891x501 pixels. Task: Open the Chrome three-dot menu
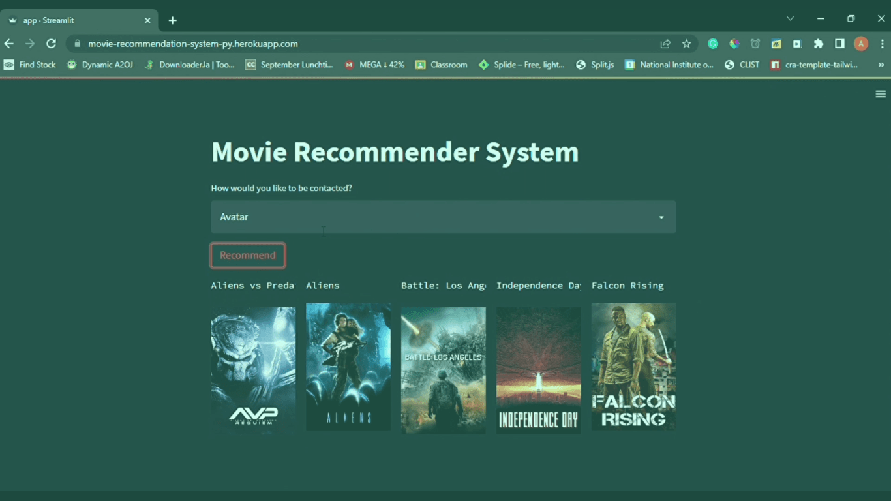tap(882, 44)
